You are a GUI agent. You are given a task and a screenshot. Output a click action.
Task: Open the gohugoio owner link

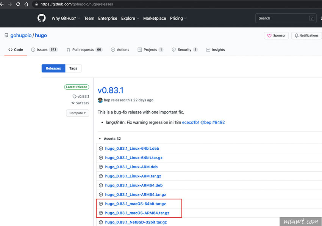(x=21, y=35)
